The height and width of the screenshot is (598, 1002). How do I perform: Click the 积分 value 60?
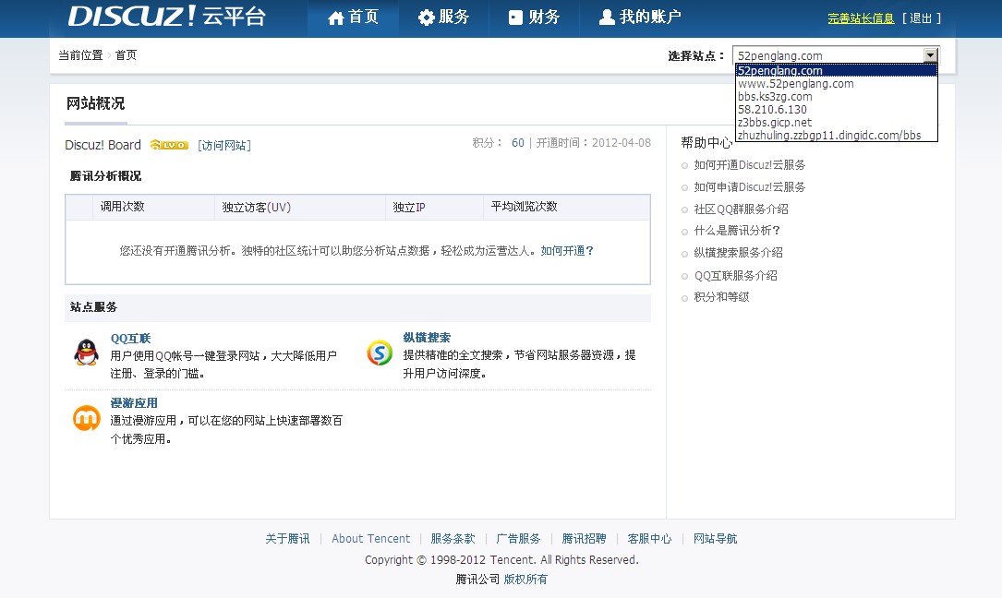click(x=517, y=142)
